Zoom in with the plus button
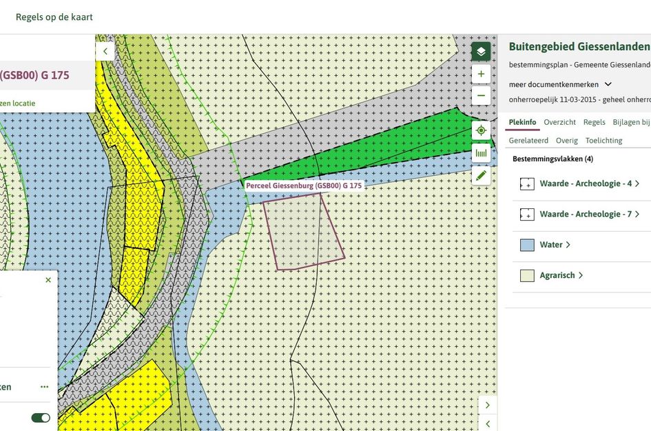 481,74
